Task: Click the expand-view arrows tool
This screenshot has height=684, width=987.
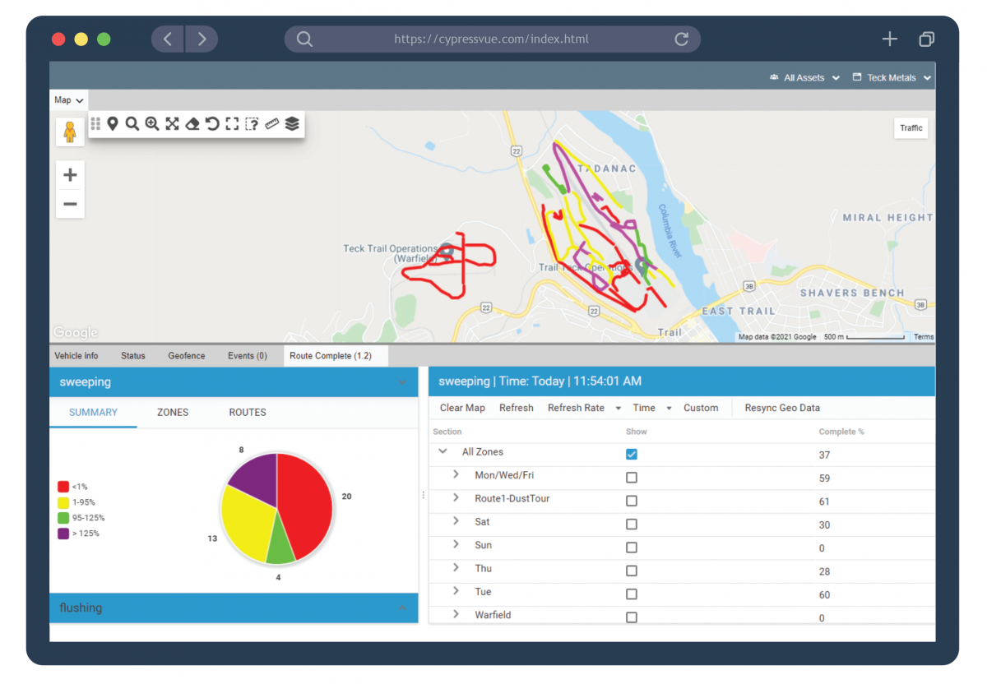Action: point(172,124)
